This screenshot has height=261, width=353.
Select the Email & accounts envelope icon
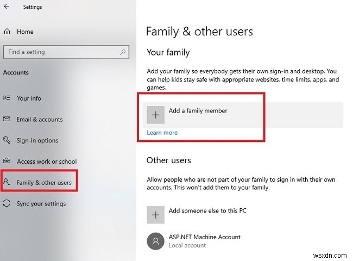coord(7,119)
